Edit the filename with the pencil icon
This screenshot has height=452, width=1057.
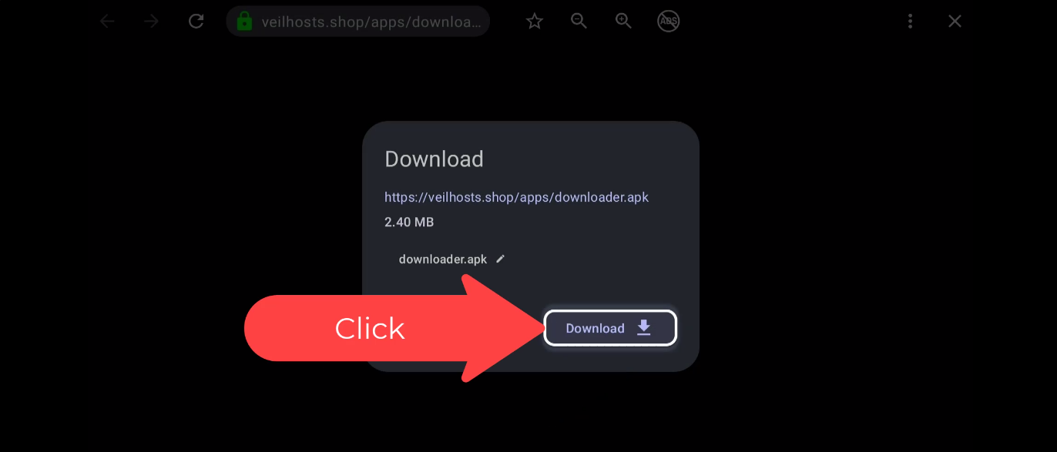point(500,259)
